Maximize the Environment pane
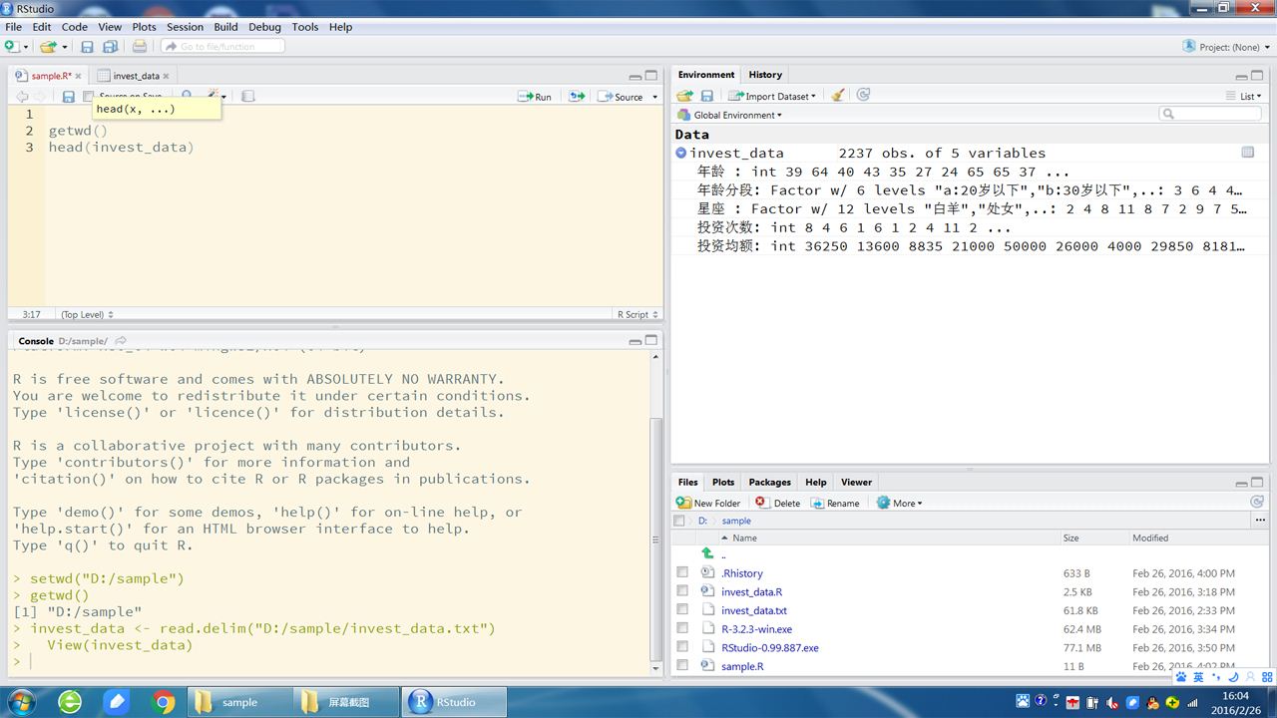1277x718 pixels. point(1259,75)
